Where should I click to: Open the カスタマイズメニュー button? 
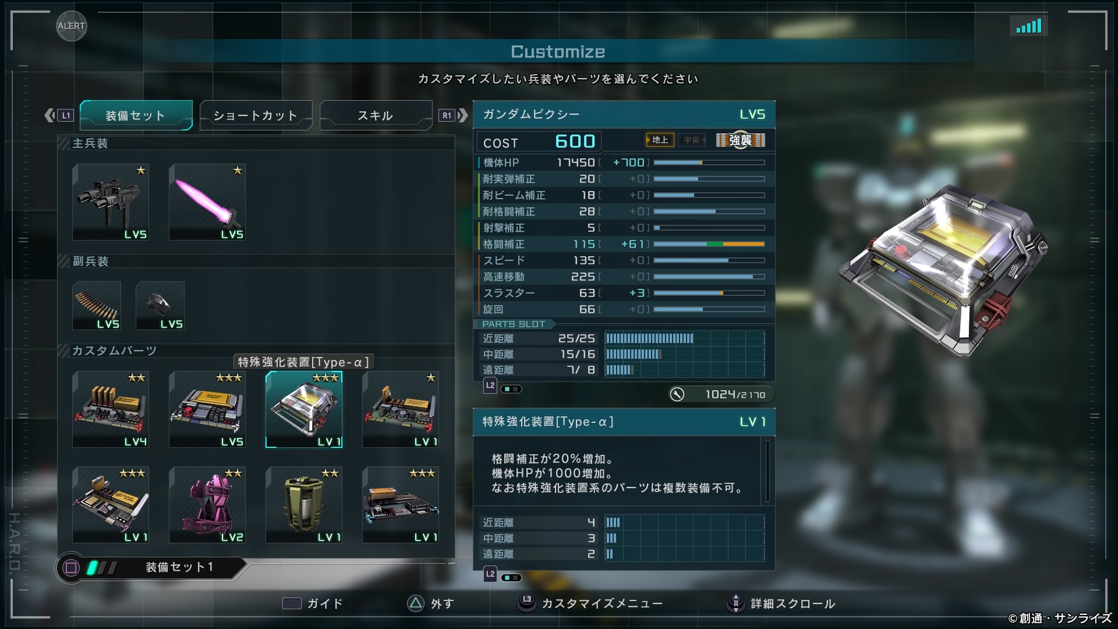tap(590, 603)
